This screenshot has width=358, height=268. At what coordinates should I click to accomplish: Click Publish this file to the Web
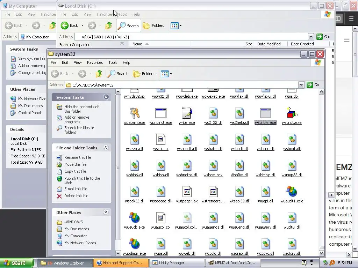click(x=82, y=180)
